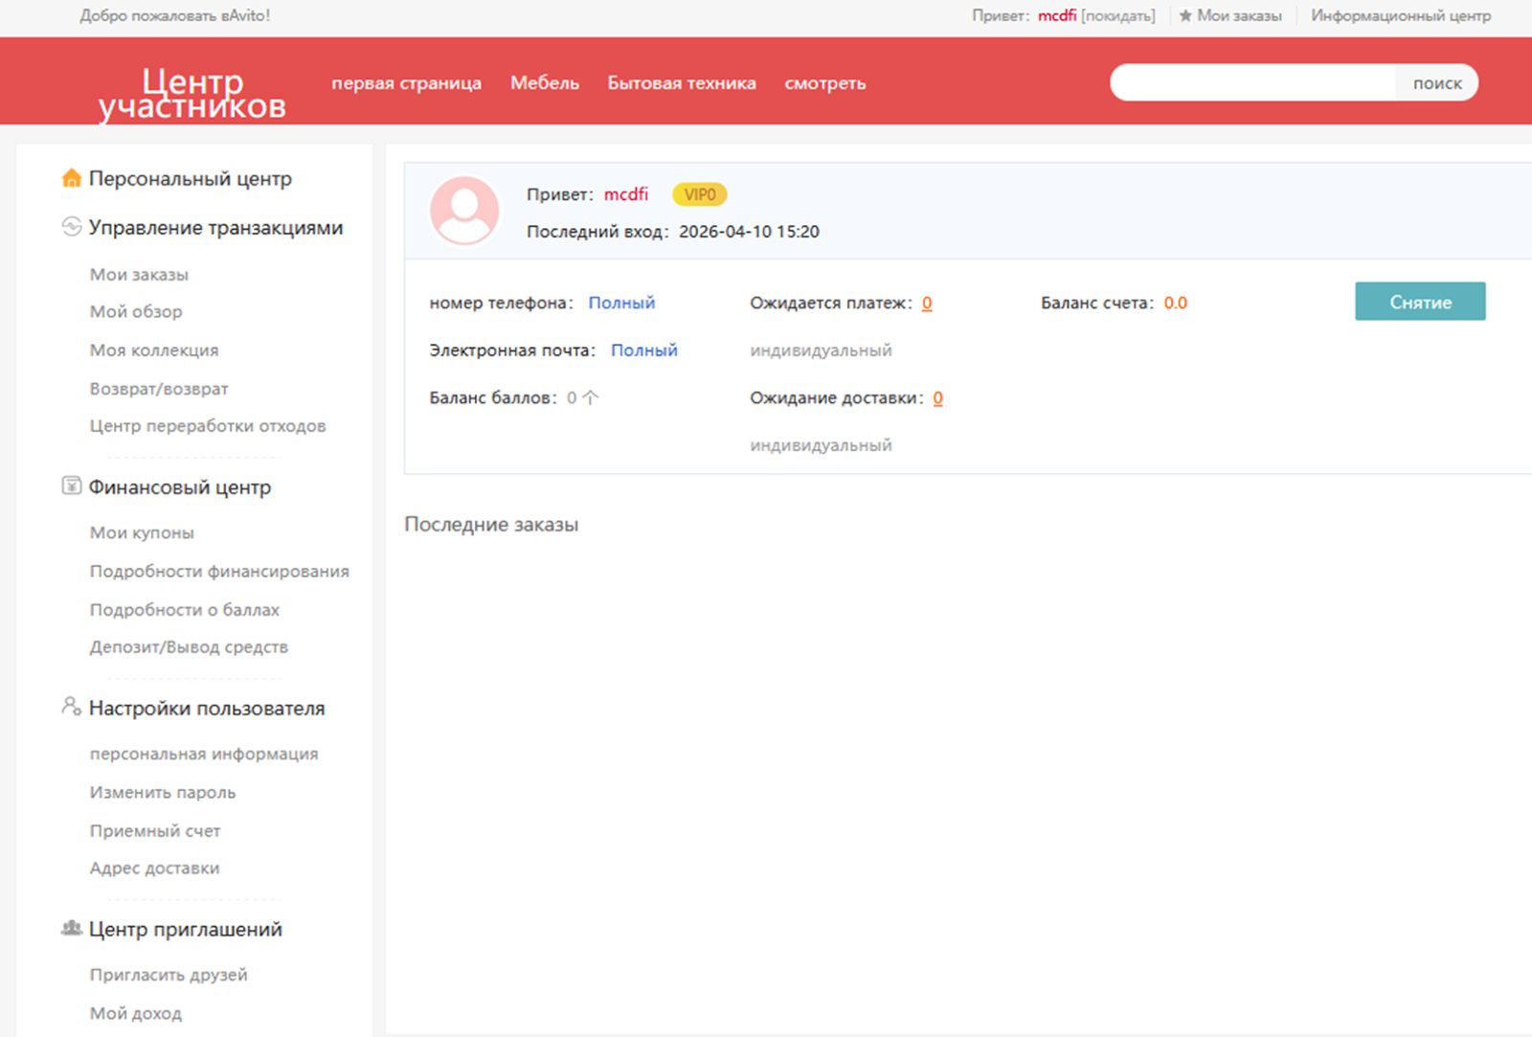Viewport: 1532px width, 1037px height.
Task: Open Мои купоны in sidebar
Action: pos(142,532)
